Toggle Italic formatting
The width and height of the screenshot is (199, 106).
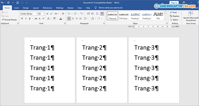coord(26,19)
